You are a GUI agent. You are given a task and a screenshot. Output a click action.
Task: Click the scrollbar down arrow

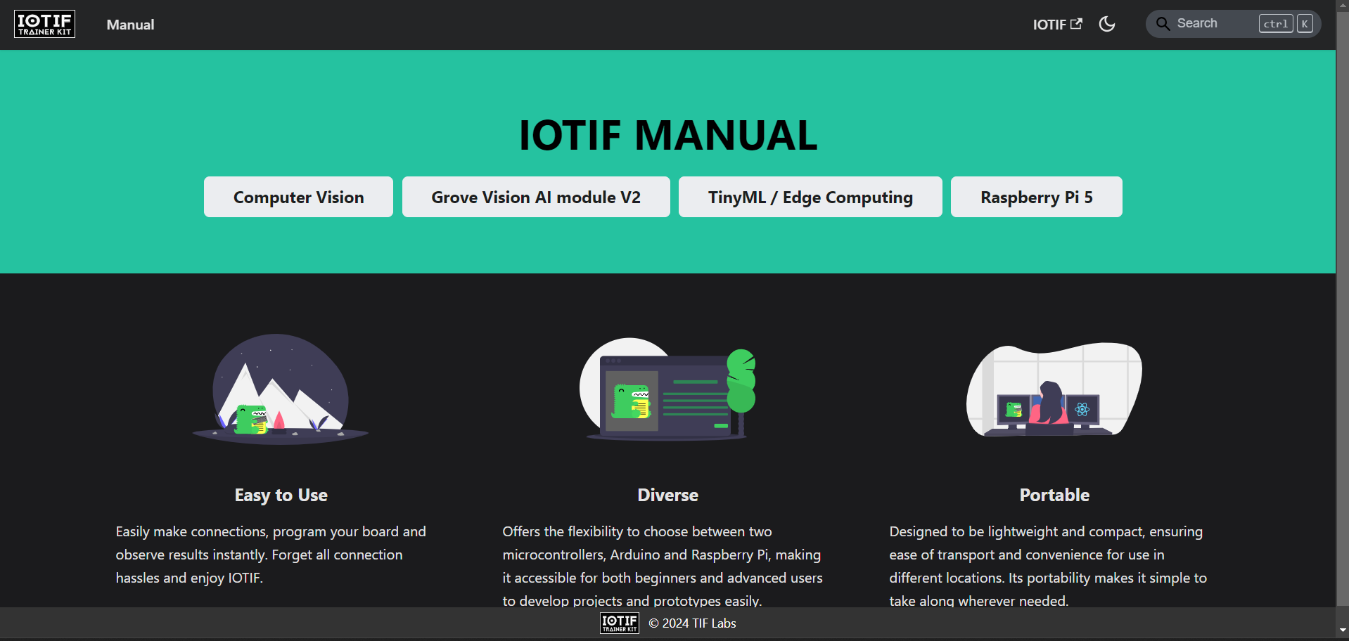[1342, 630]
